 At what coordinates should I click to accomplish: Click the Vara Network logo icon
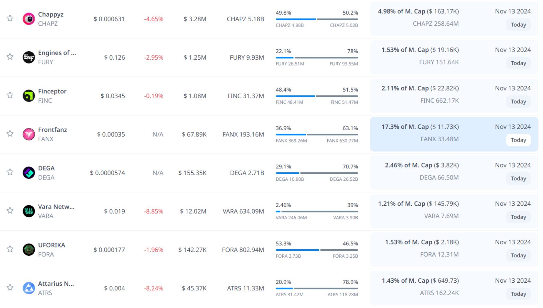click(x=29, y=211)
